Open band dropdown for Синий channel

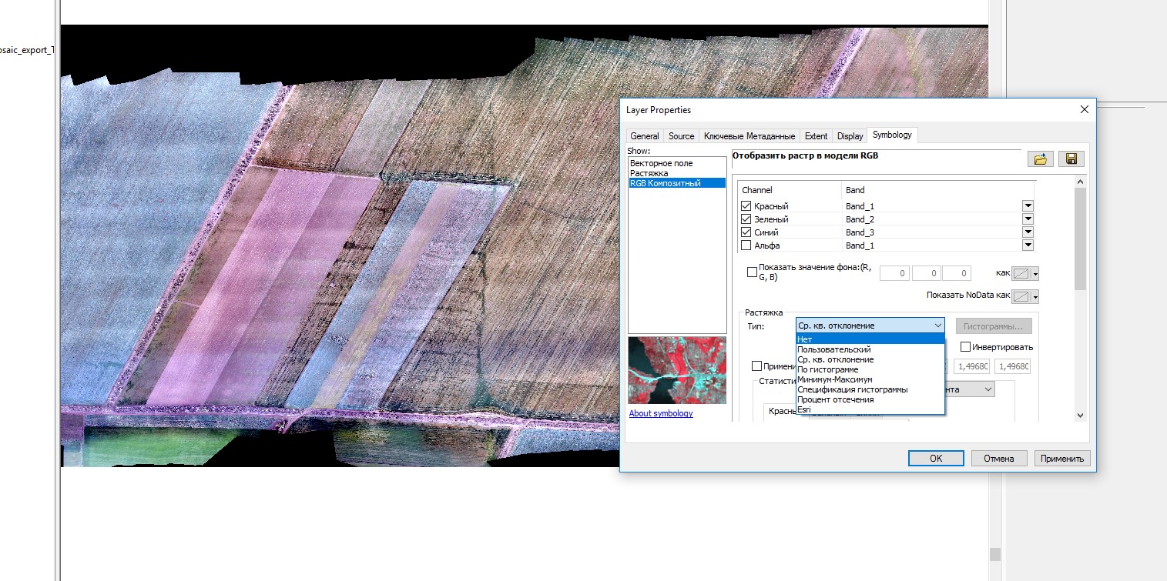point(1028,232)
